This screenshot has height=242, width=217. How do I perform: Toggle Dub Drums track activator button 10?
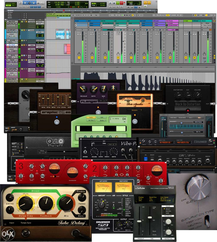(x=170, y=58)
